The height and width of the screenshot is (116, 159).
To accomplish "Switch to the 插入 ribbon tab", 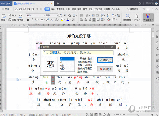I will (x=53, y=9).
